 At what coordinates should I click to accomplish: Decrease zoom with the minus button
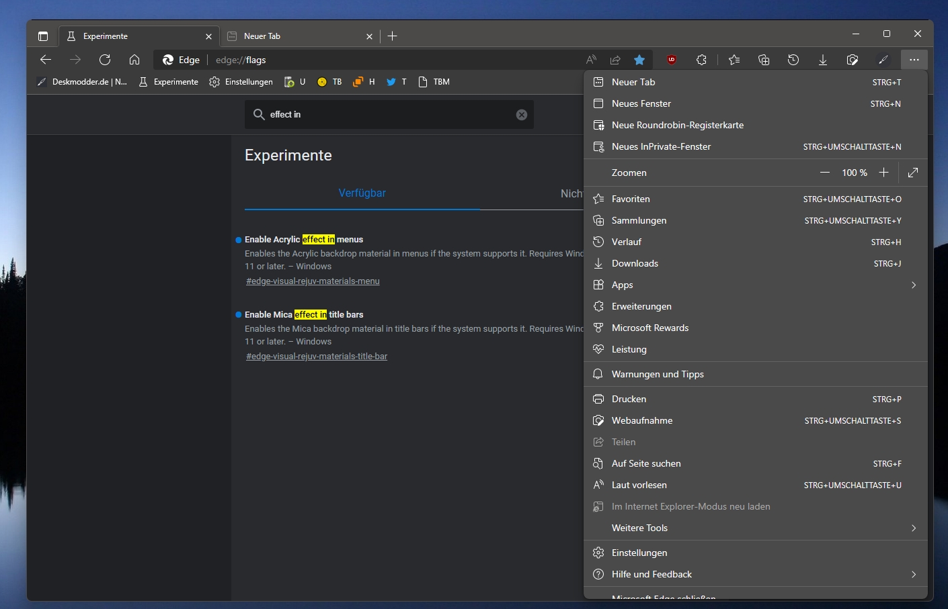pyautogui.click(x=825, y=173)
